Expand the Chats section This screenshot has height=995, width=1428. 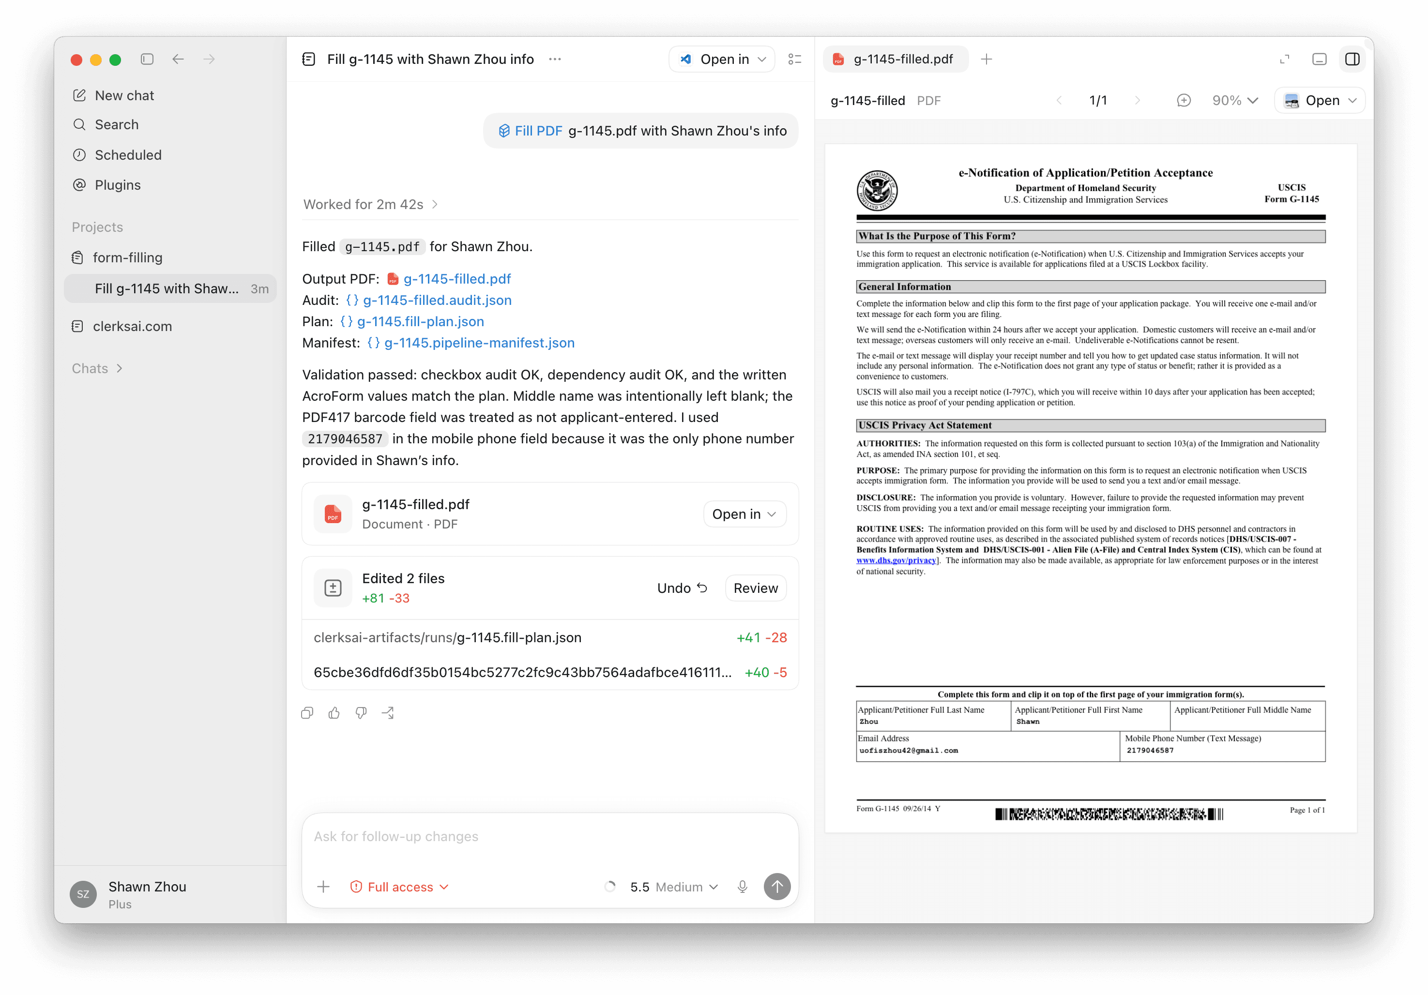pos(98,368)
